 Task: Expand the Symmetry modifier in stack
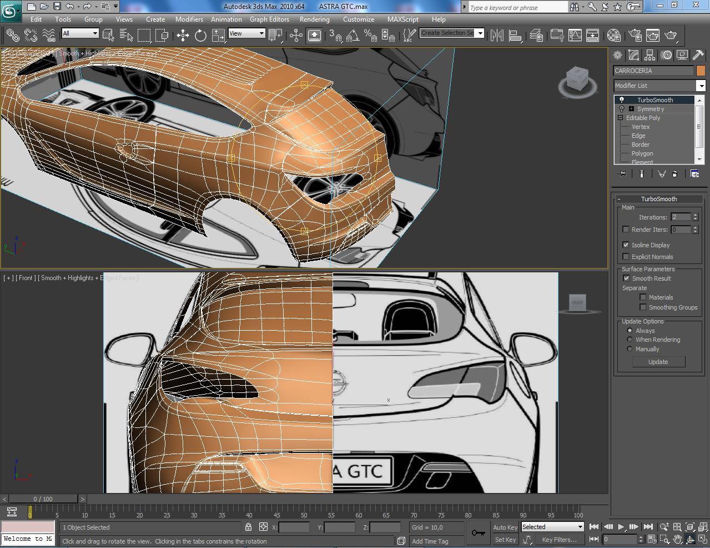coord(631,109)
